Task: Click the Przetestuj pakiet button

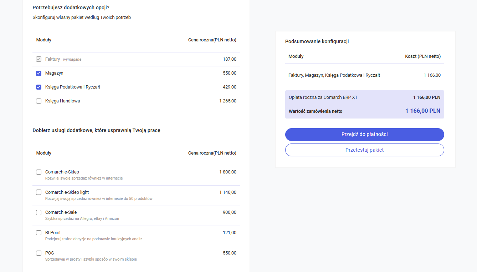Action: (x=364, y=150)
